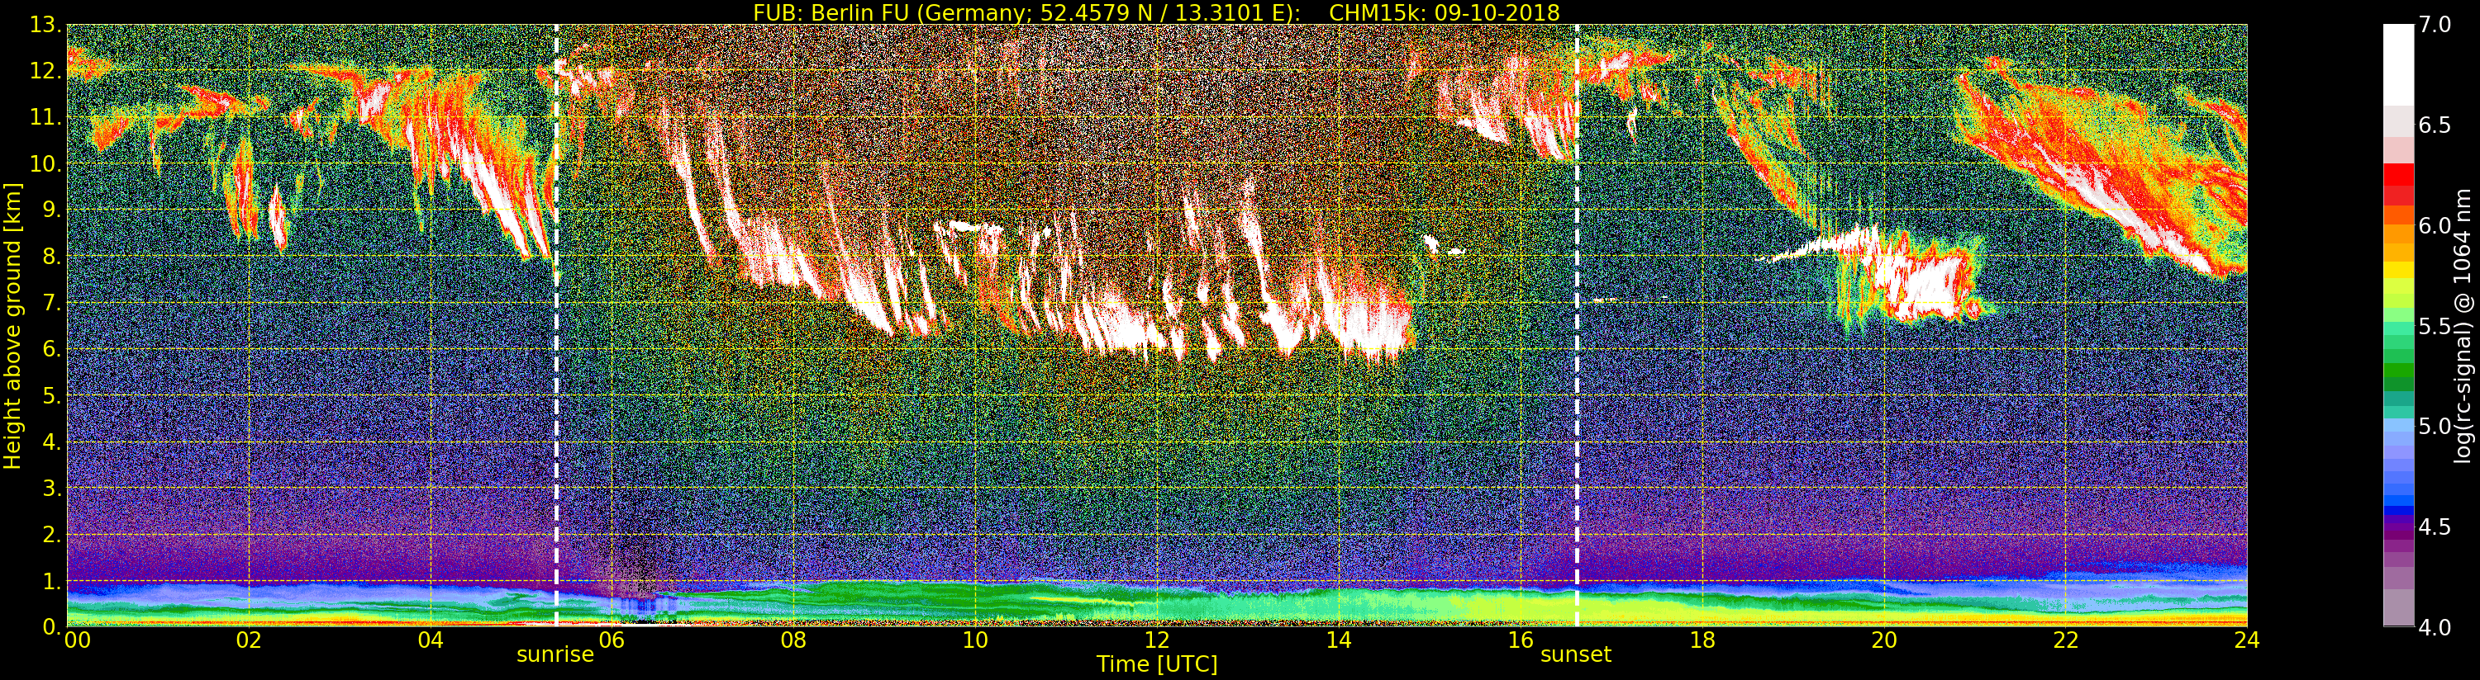Click the 5.0 tick on the colorbar
Viewport: 2480px width, 680px height.
(2435, 426)
